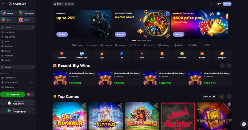This screenshot has width=248, height=130.
Task: Click the Tournaments trophy tile
Action: [x=26, y=13]
